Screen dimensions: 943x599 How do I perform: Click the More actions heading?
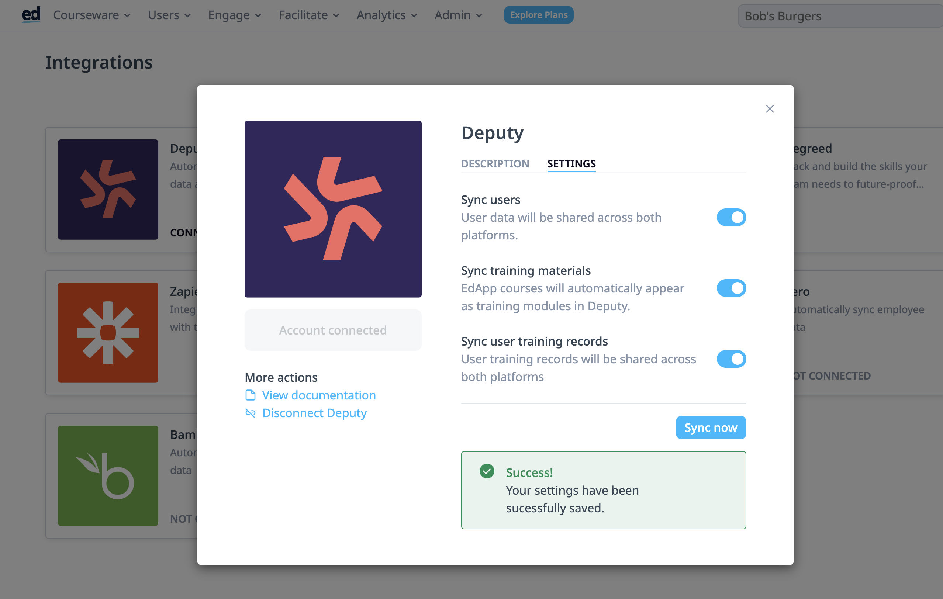[281, 377]
